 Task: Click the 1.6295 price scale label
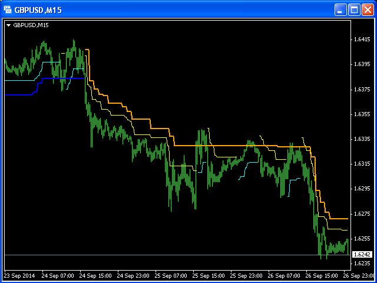(x=362, y=189)
